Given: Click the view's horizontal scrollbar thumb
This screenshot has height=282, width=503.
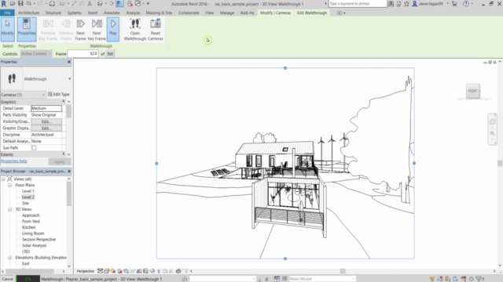Looking at the screenshot, I should (x=343, y=271).
